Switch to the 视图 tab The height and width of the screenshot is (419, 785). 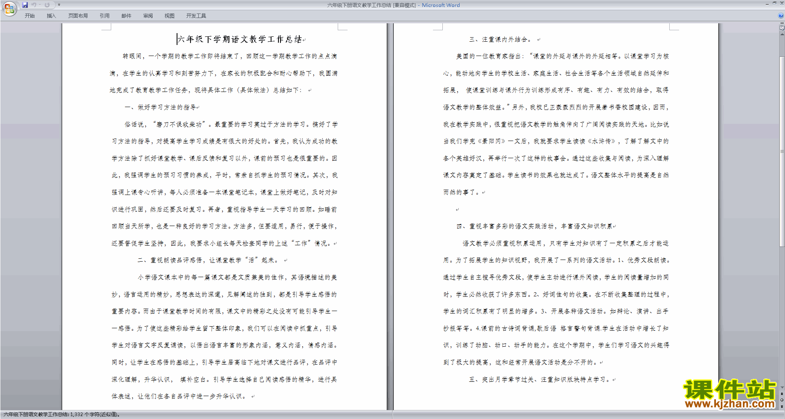coord(170,16)
